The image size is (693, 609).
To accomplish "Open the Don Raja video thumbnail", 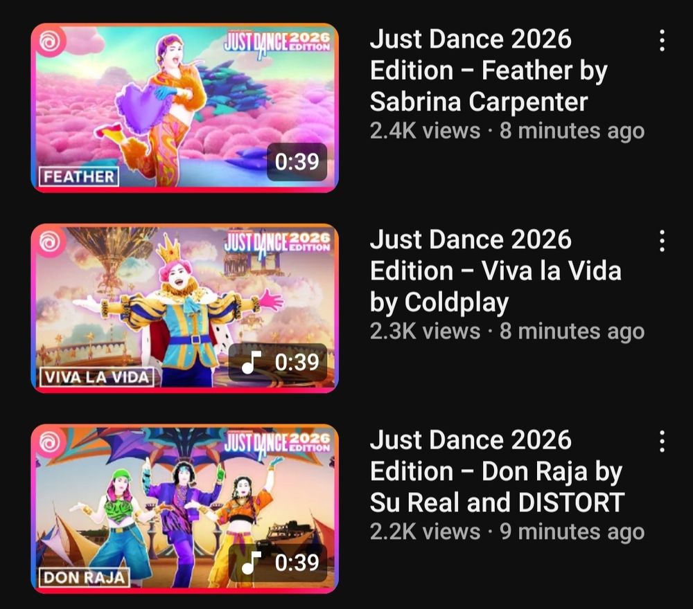I will tap(185, 509).
